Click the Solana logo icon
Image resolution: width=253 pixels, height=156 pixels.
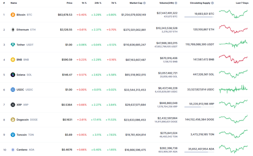click(13, 75)
